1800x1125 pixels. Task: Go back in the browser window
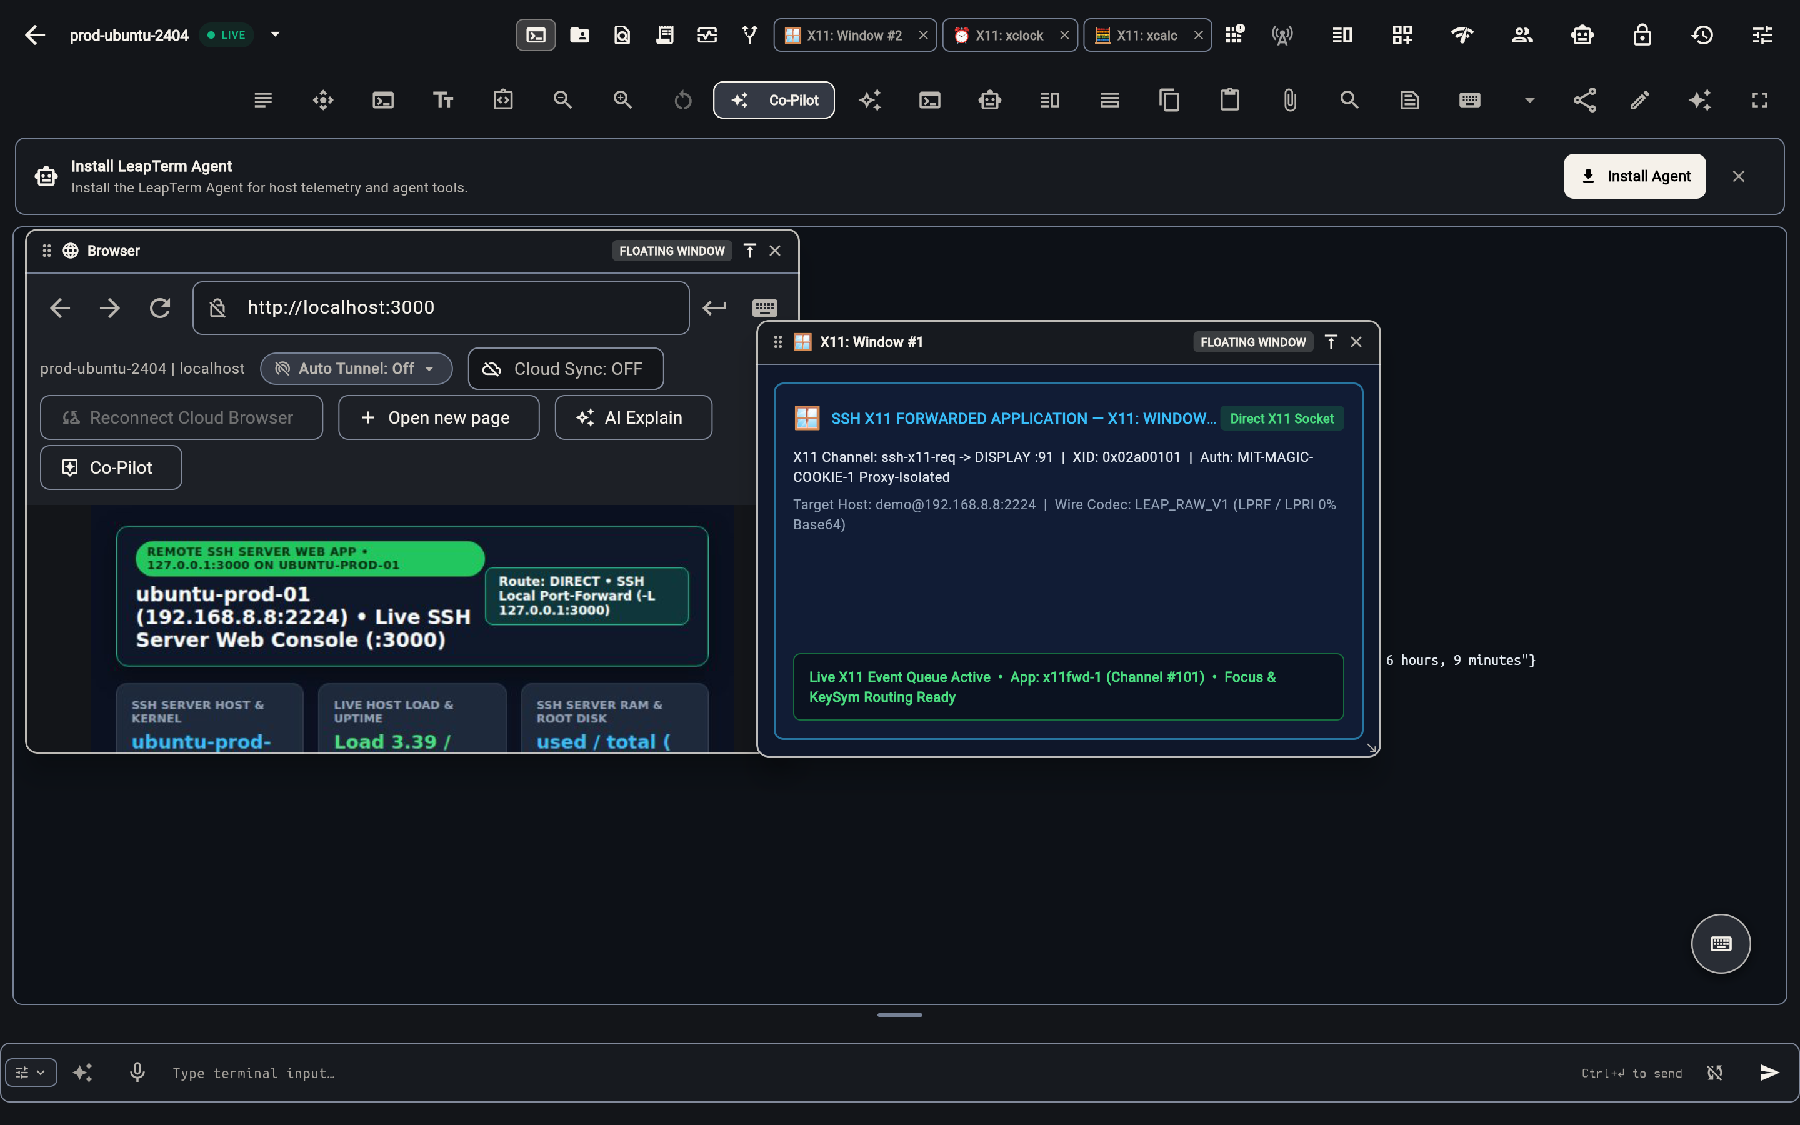[59, 308]
